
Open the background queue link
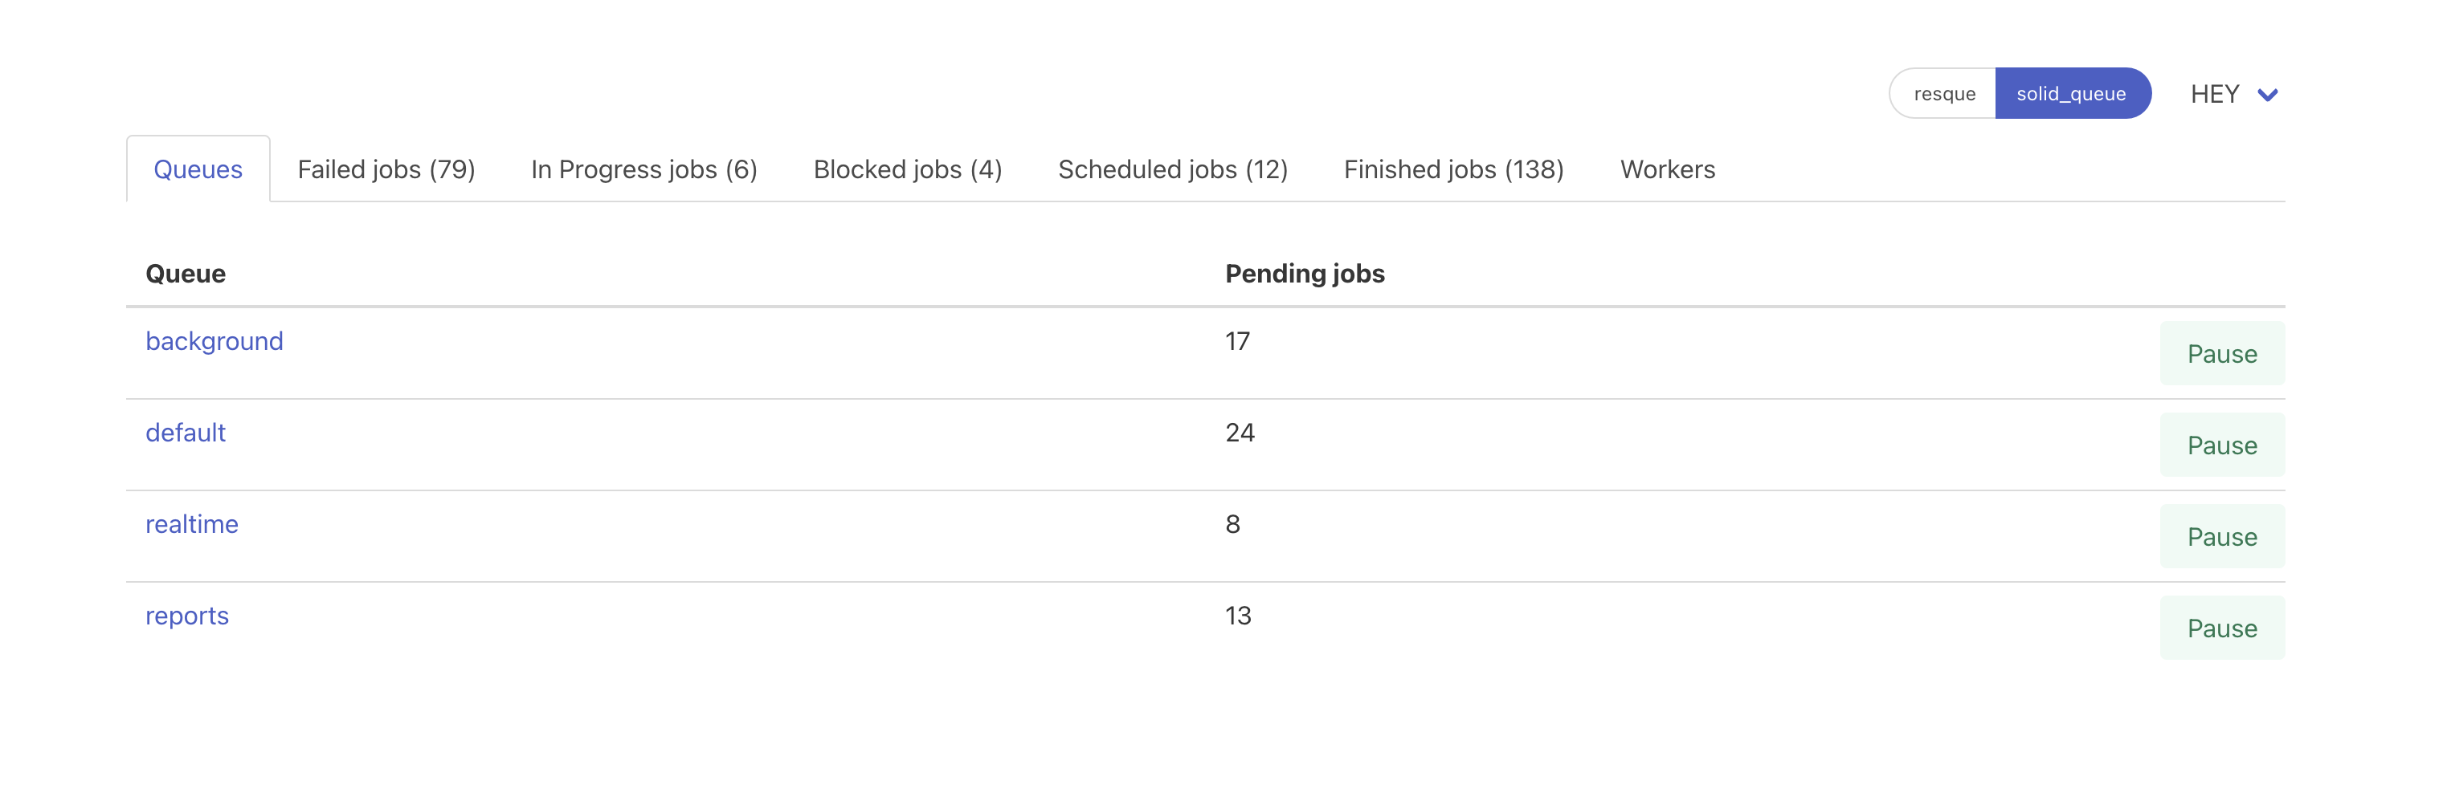pos(214,341)
